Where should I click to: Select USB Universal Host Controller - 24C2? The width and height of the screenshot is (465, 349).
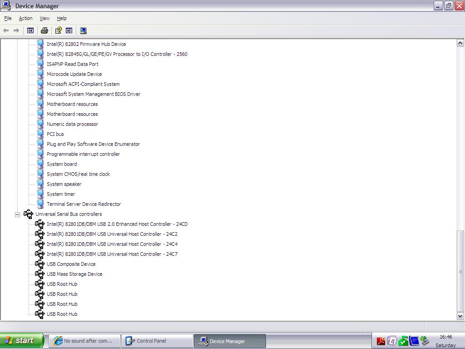(x=112, y=234)
